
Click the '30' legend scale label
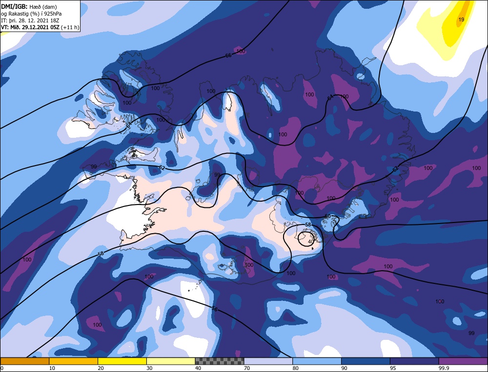149,368
